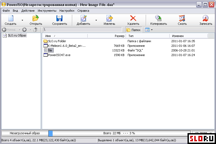Open the Вид menu

pyautogui.click(x=15, y=11)
